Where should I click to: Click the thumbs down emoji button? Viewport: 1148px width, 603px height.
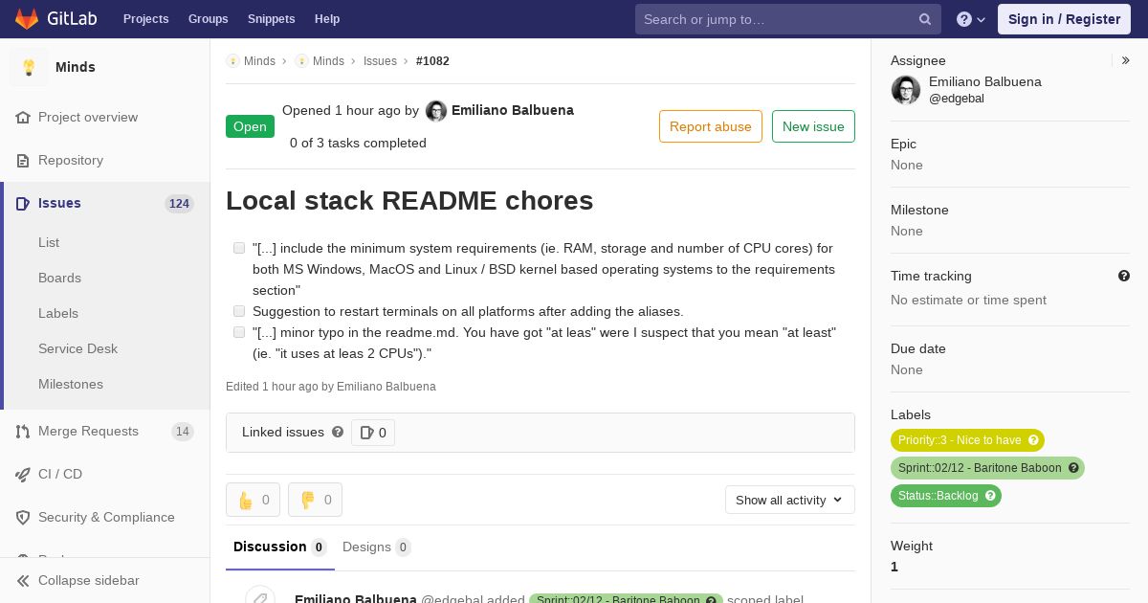(315, 500)
